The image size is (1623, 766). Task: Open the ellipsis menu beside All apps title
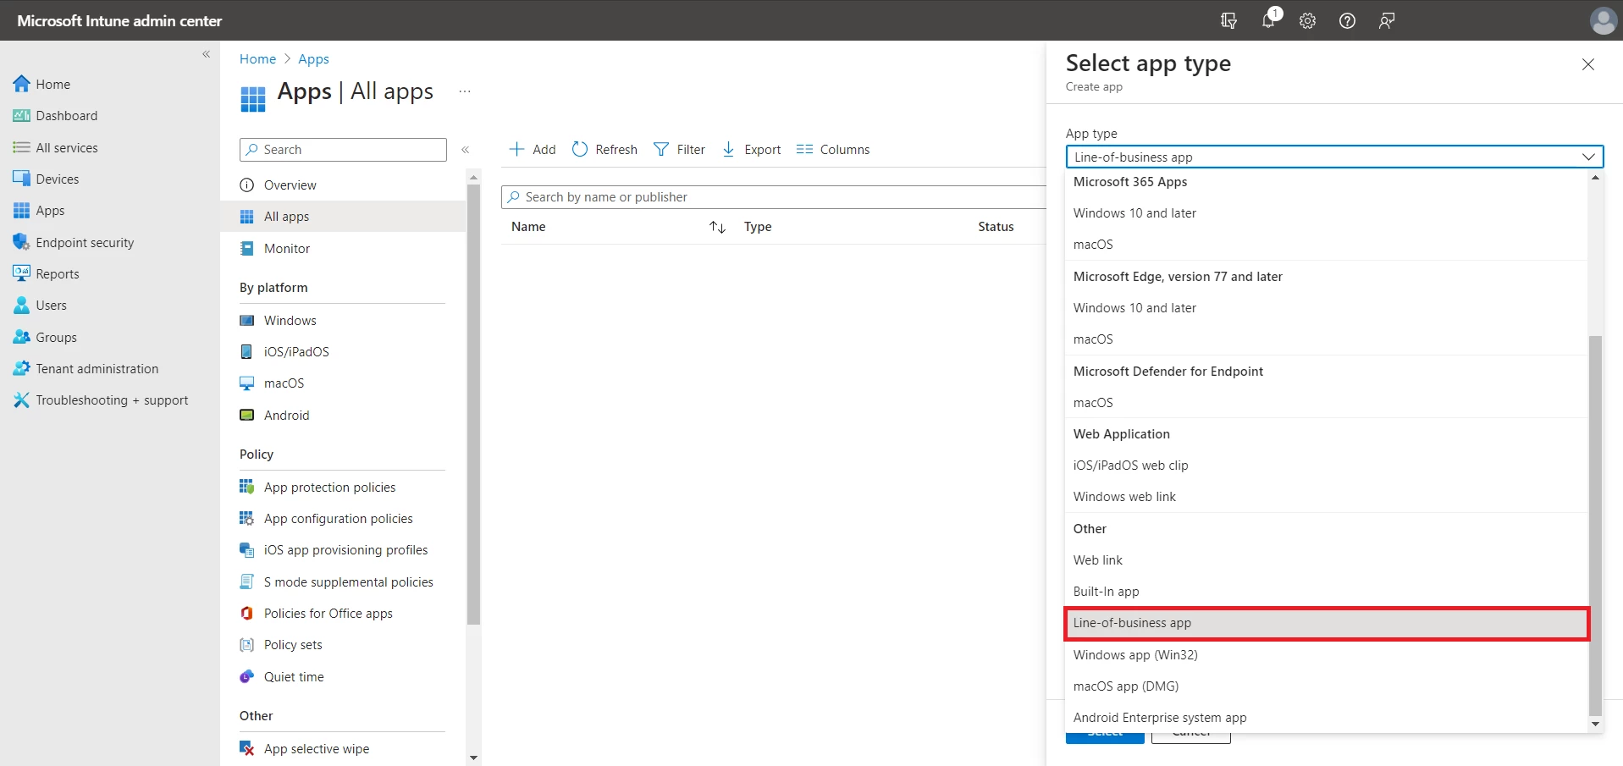tap(464, 91)
